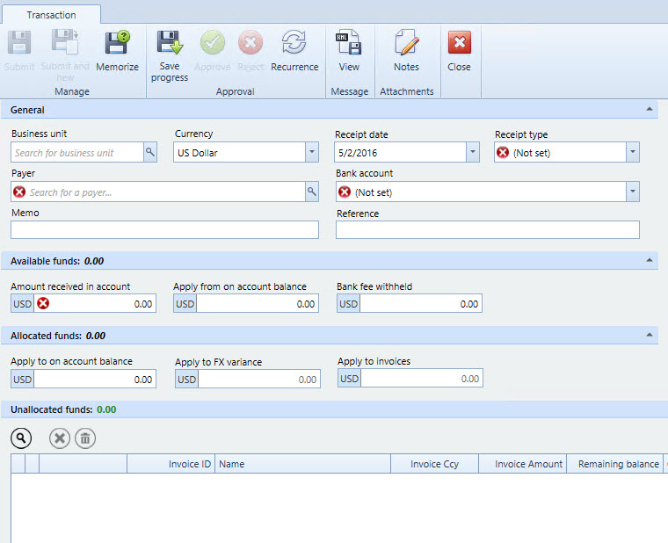Open the Bank account dropdown
The height and width of the screenshot is (543, 668).
pos(632,192)
